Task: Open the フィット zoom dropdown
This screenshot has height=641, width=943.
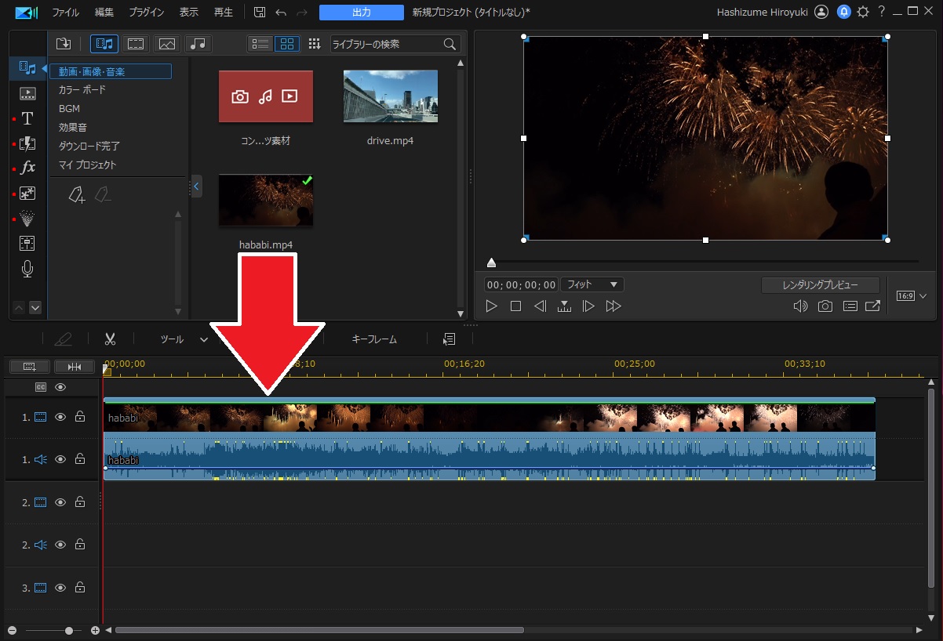Action: click(592, 284)
